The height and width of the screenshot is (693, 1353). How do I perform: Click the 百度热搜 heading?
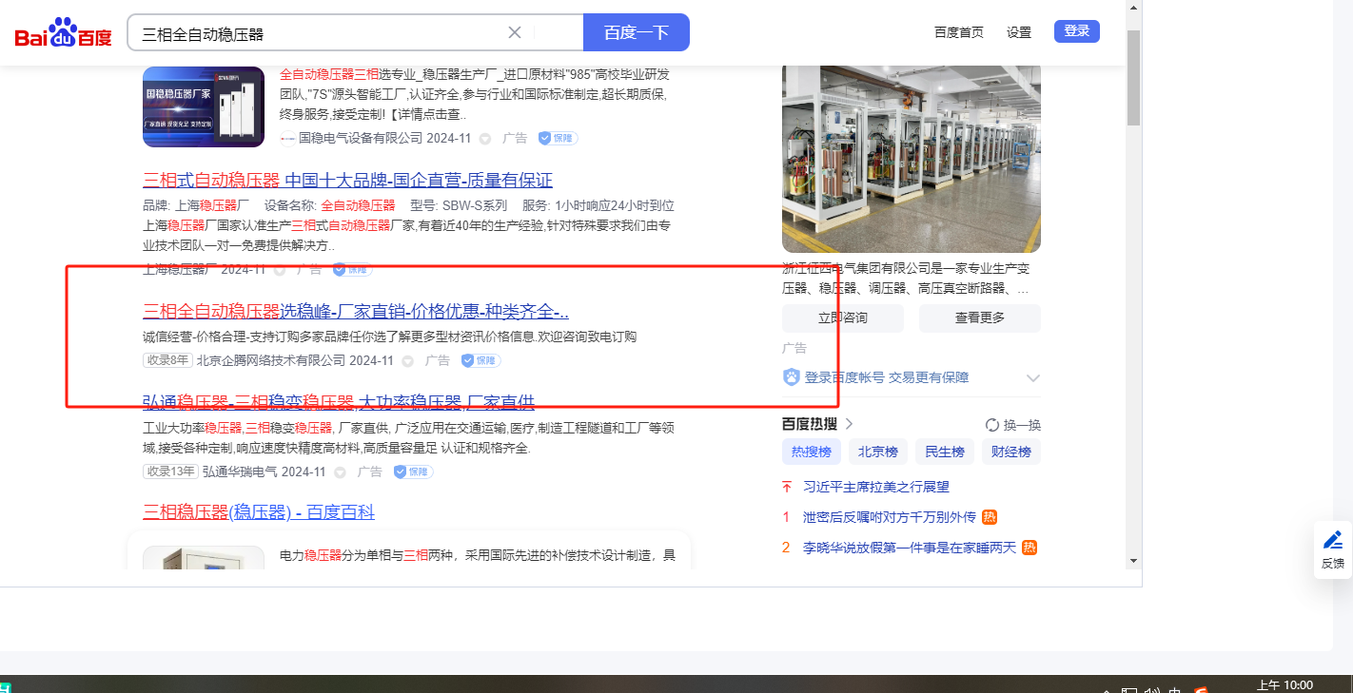pos(810,424)
